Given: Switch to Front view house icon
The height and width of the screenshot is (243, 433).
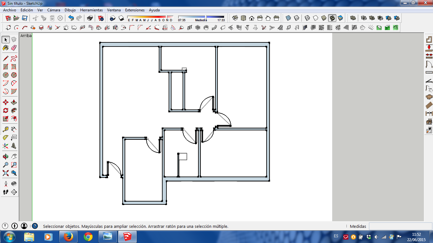Looking at the screenshot, I should click(252, 18).
